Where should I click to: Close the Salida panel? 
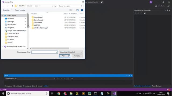pos(131,75)
